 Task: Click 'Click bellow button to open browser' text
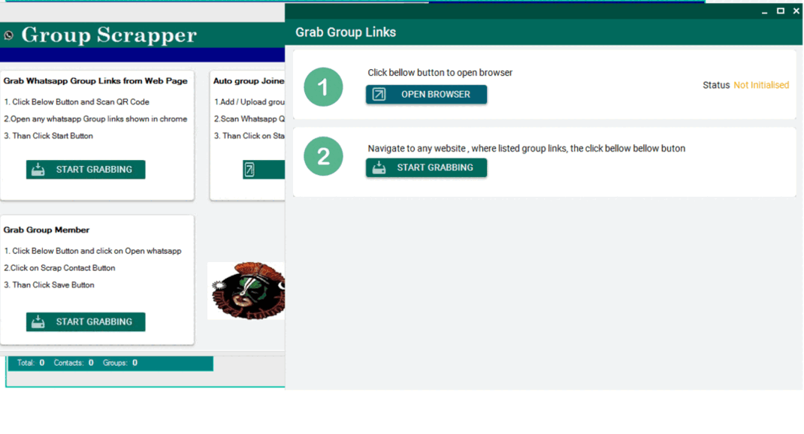(440, 73)
